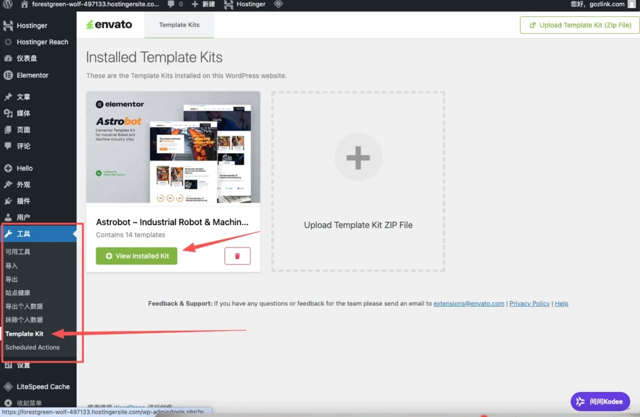
Task: Select 工具 tools menu
Action: 38,234
